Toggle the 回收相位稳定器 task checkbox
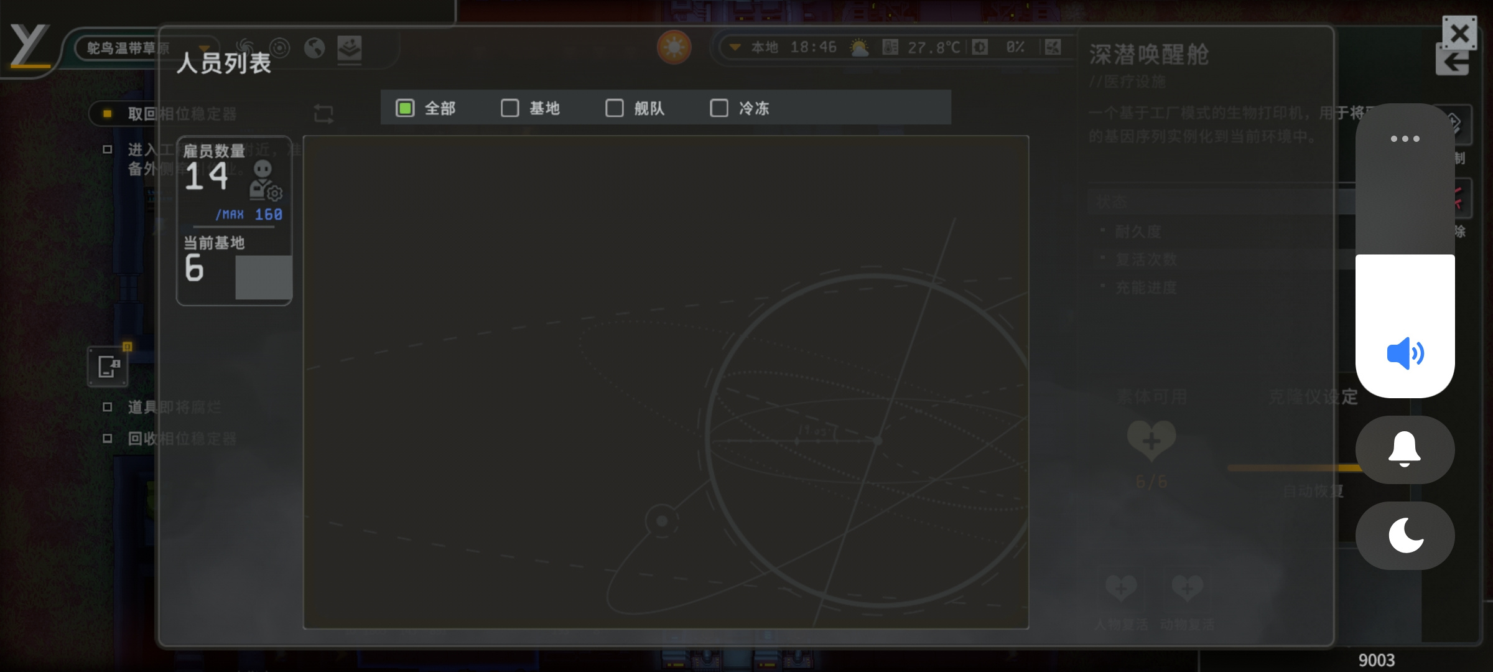This screenshot has width=1493, height=672. pyautogui.click(x=107, y=438)
